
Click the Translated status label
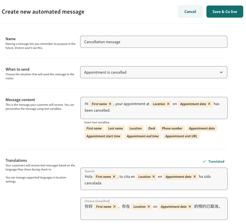(216, 161)
